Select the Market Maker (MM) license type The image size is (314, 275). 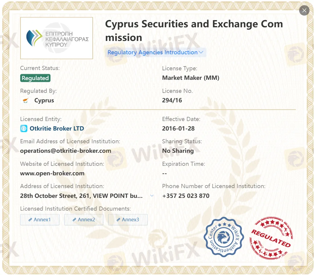tap(191, 78)
